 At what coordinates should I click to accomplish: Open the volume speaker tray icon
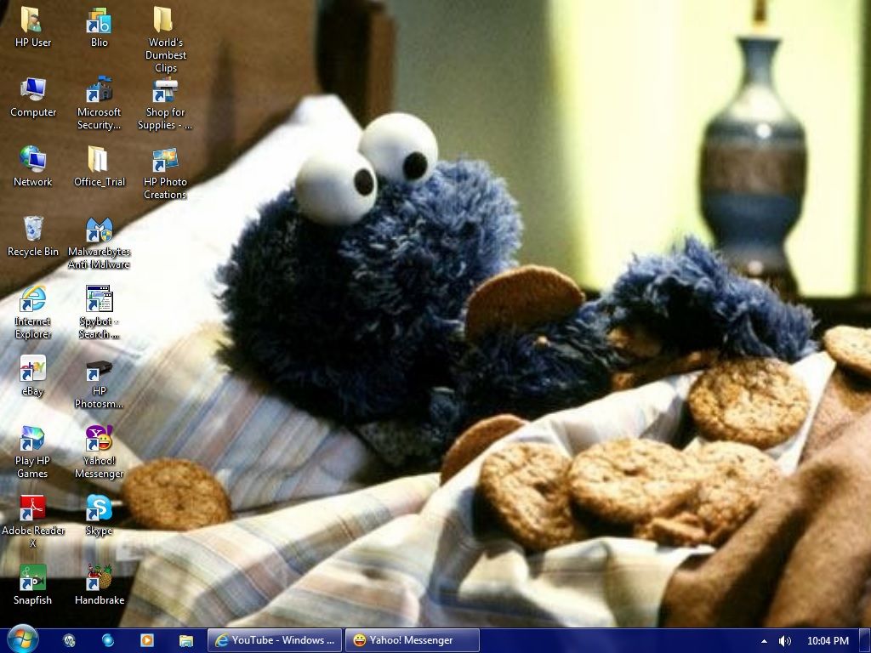click(784, 641)
